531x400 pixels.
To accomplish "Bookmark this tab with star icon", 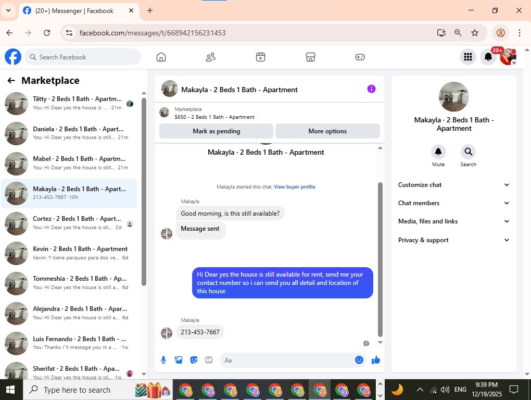I will point(475,33).
